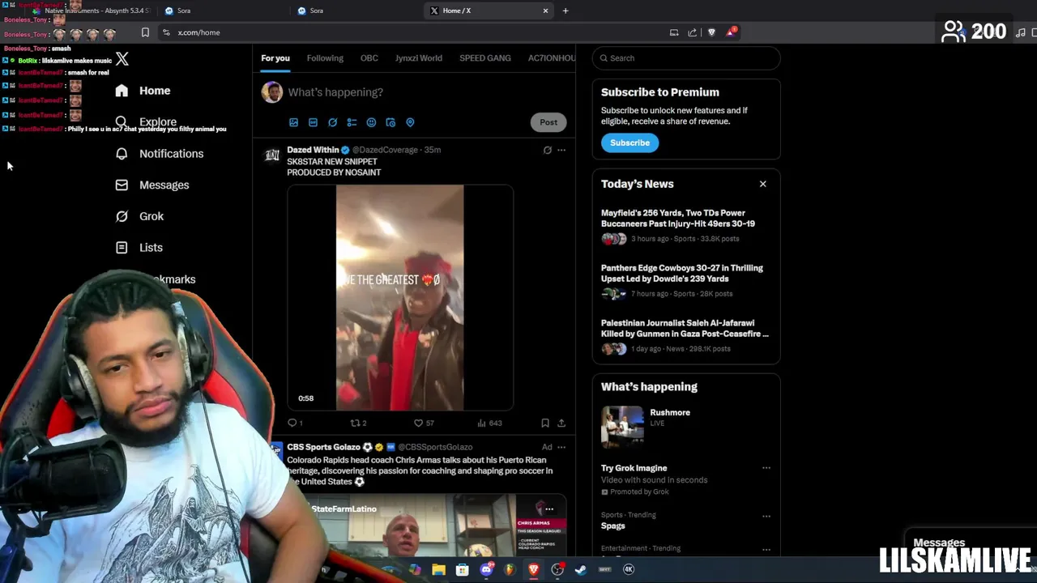Open File Explorer from taskbar
This screenshot has width=1037, height=583.
pyautogui.click(x=438, y=570)
